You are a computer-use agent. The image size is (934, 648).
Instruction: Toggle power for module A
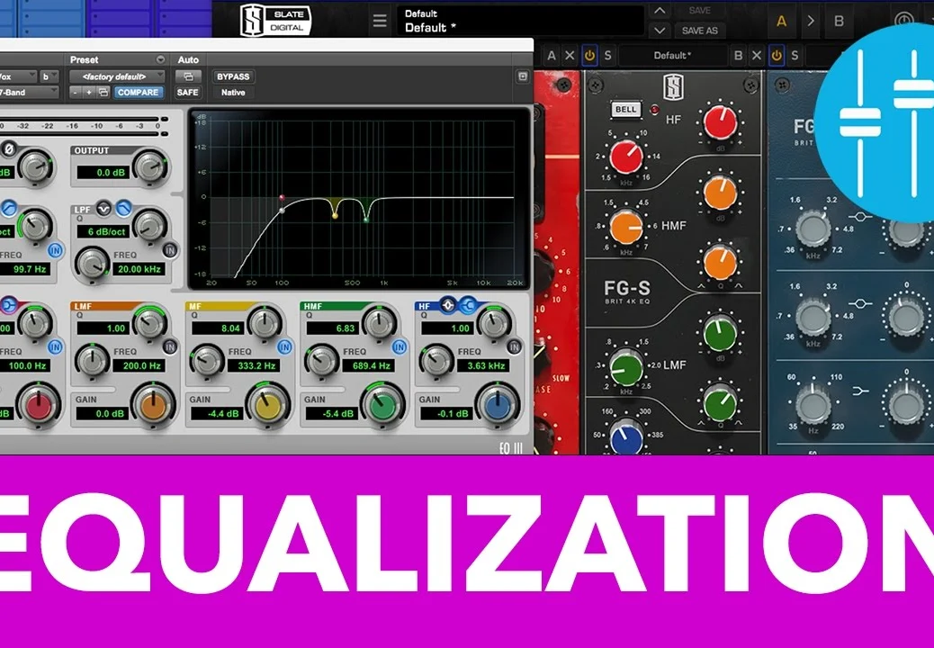pos(589,56)
